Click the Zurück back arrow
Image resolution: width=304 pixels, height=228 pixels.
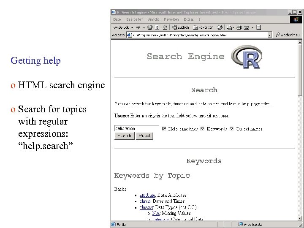point(121,27)
